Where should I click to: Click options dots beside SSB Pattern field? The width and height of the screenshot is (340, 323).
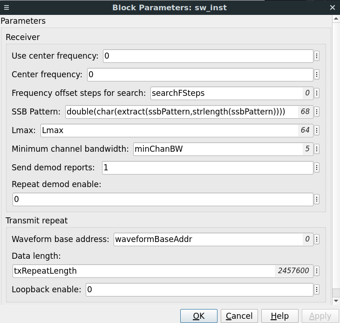[x=317, y=112]
